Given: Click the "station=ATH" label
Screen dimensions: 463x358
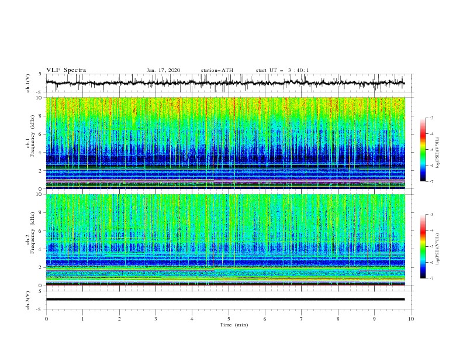Looking at the screenshot, I should coord(217,70).
